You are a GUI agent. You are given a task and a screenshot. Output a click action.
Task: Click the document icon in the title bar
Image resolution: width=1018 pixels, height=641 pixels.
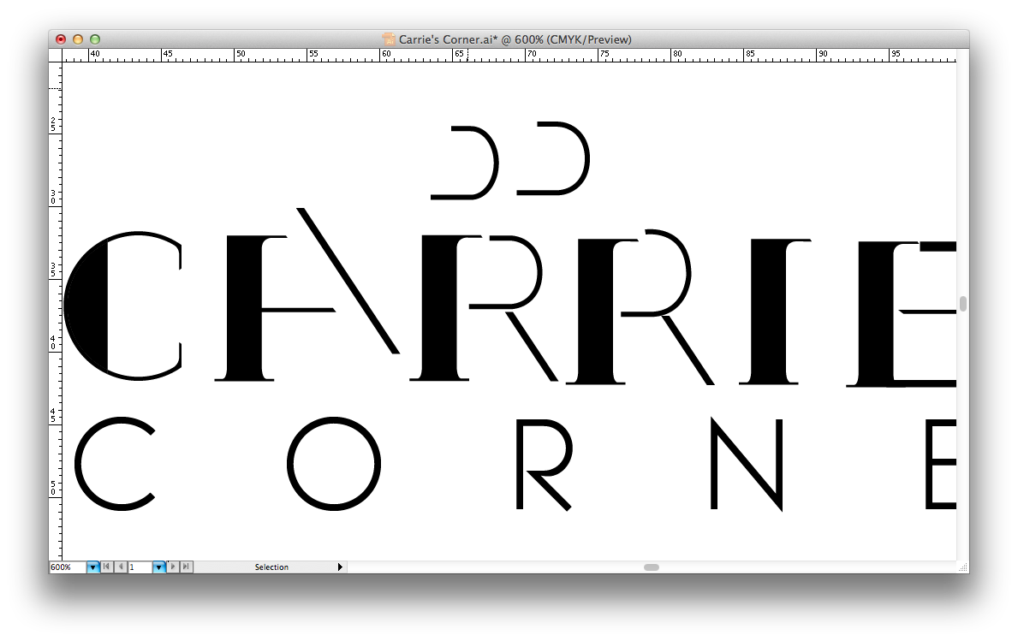click(x=388, y=39)
